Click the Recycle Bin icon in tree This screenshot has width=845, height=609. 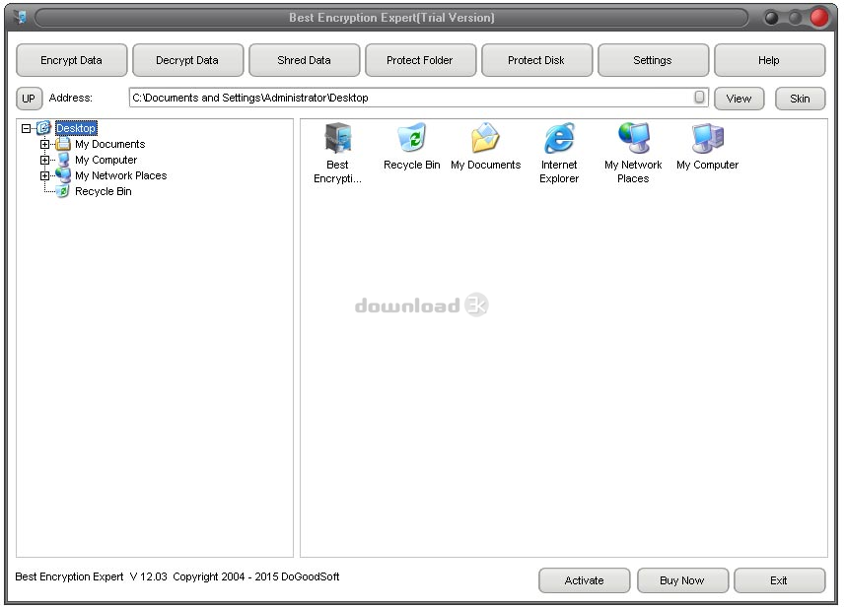(63, 191)
